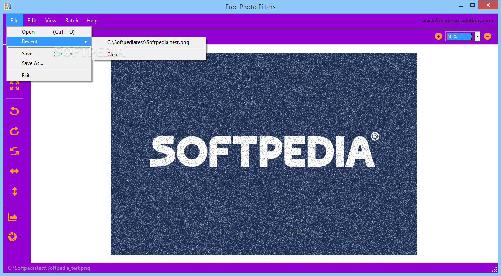Expand the Recent submenu arrow
This screenshot has height=276, width=501.
tap(86, 41)
